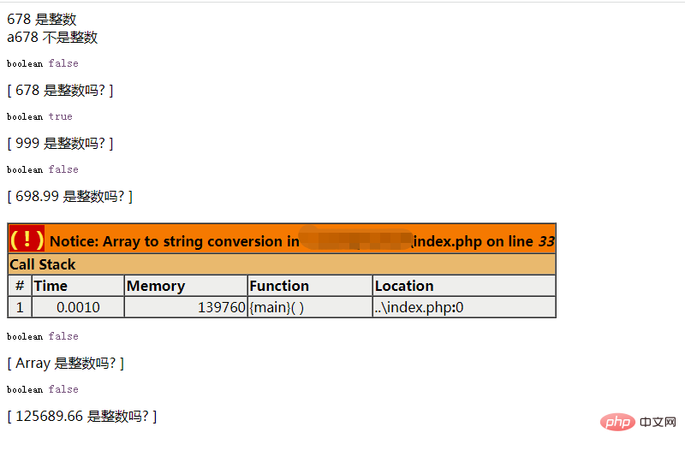Click the red exclamation warning icon

point(27,239)
